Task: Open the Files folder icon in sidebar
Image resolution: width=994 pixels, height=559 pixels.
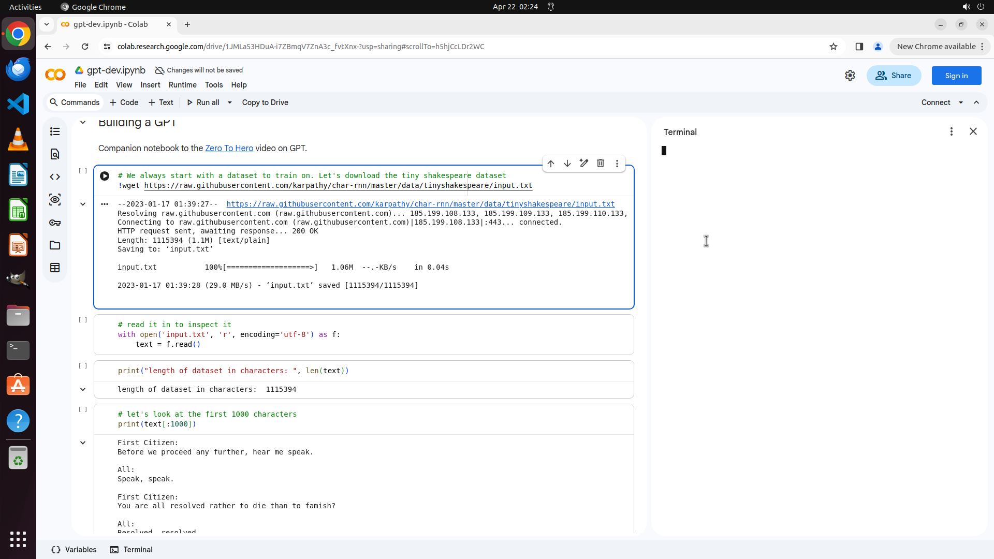Action: 55,245
